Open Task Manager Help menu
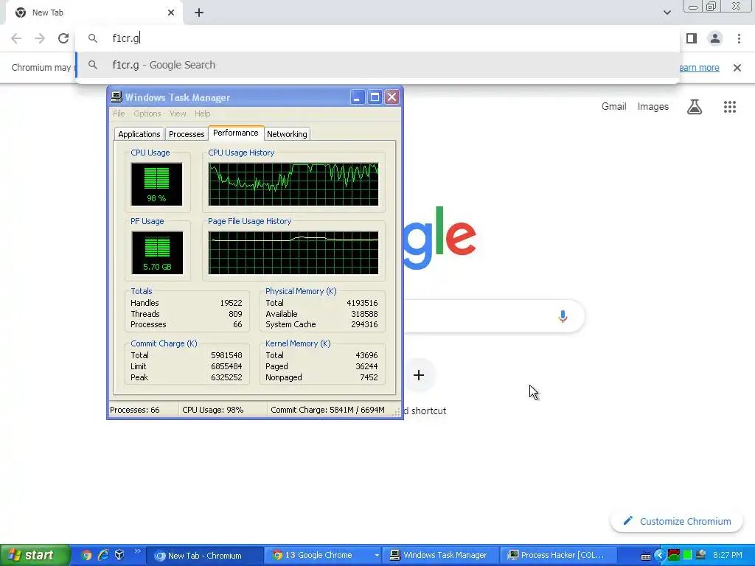 (202, 113)
